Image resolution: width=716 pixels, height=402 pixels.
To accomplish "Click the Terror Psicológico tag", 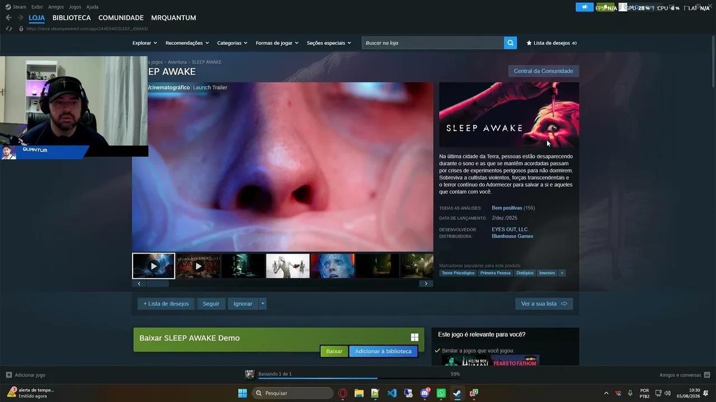I will coord(458,273).
